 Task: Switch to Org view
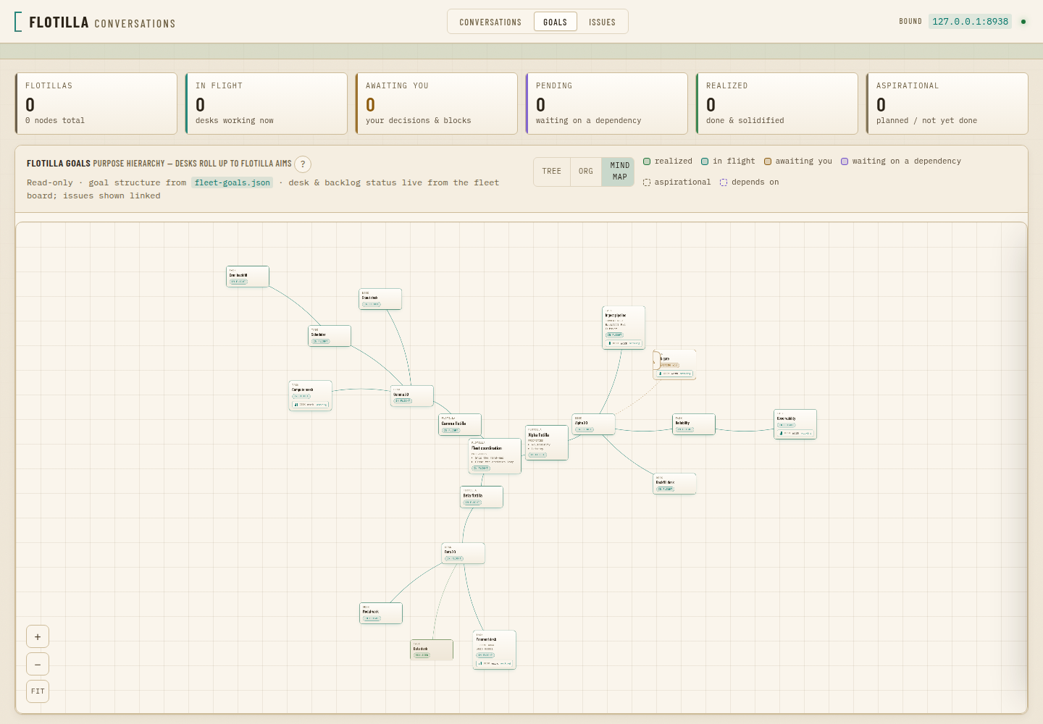(x=586, y=172)
